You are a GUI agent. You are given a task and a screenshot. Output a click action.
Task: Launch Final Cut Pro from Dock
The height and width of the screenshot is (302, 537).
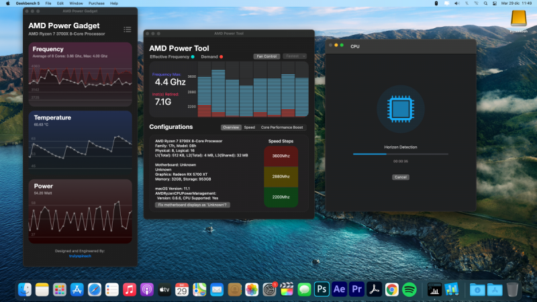[x=287, y=290]
